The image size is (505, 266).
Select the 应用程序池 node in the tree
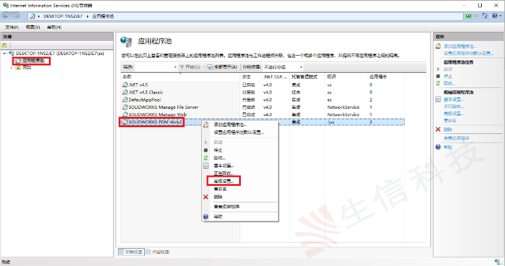coord(33,61)
